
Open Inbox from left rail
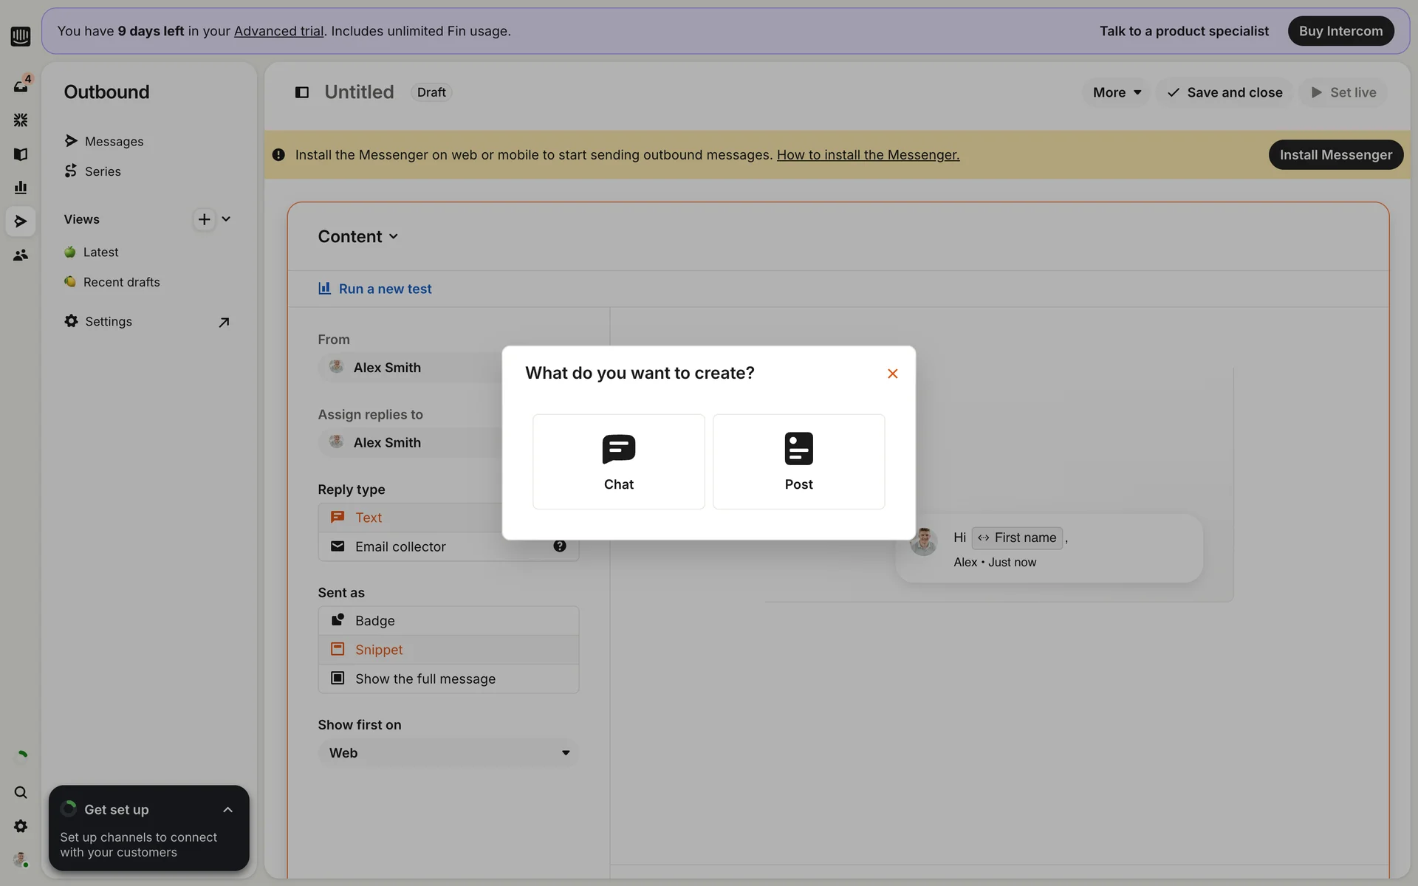pos(21,86)
